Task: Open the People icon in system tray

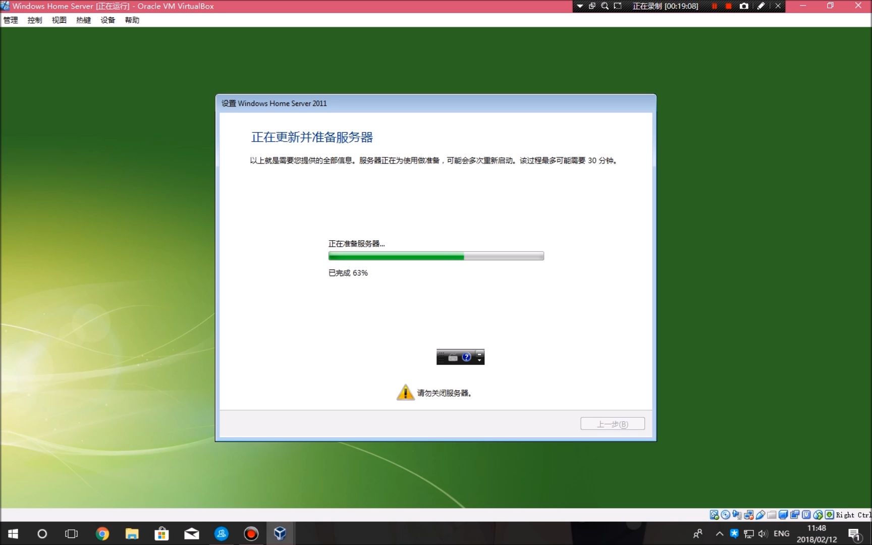Action: tap(698, 533)
